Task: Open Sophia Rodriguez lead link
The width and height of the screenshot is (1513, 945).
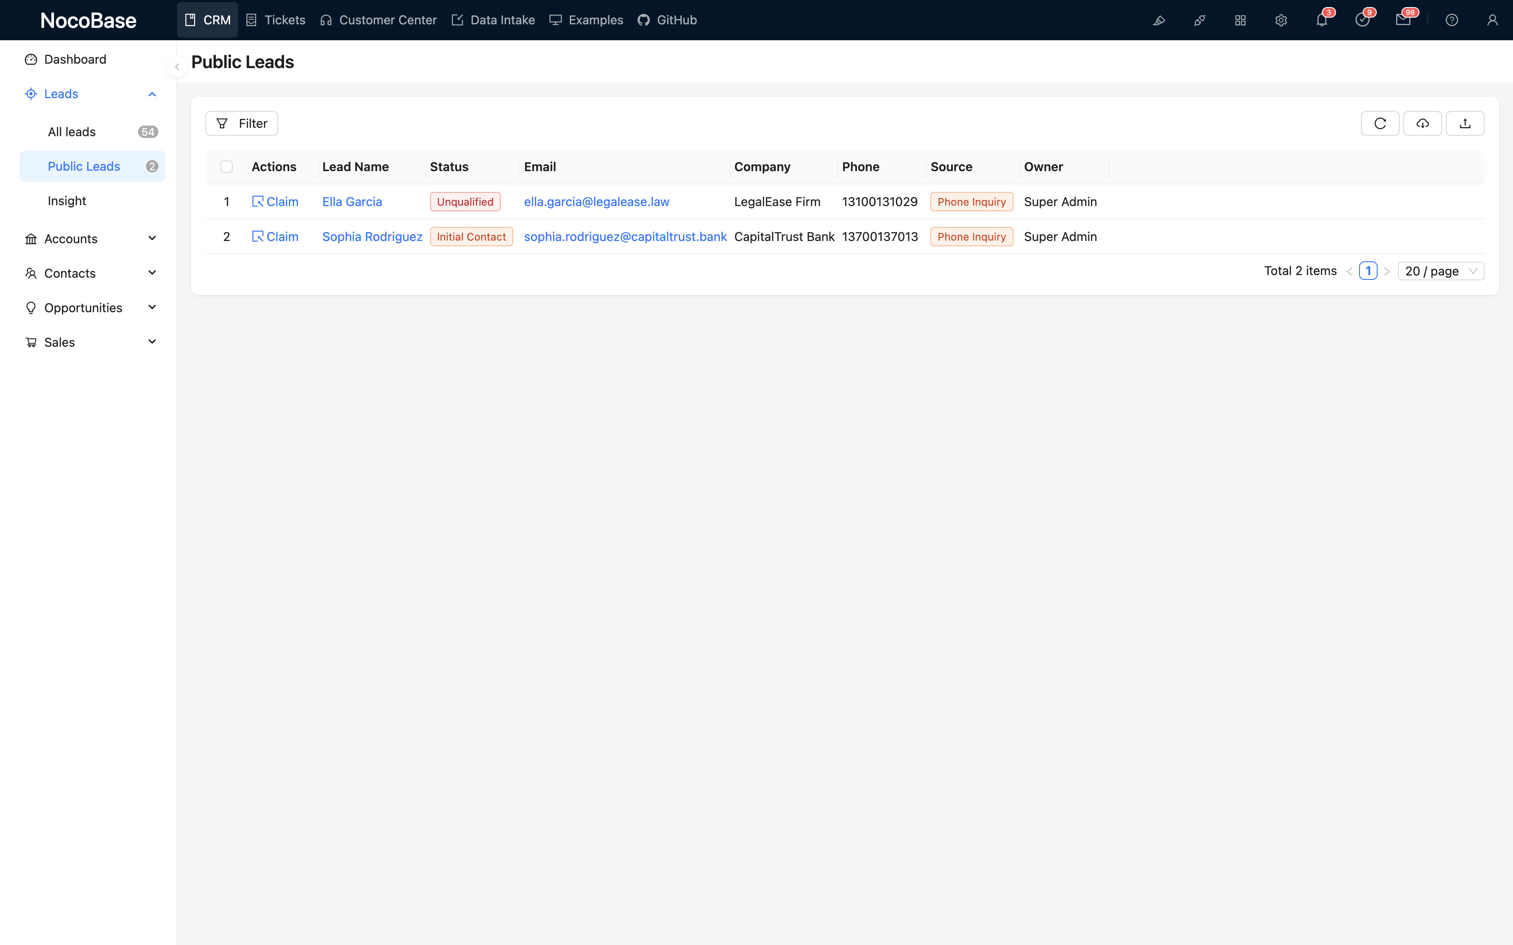Action: click(x=372, y=237)
